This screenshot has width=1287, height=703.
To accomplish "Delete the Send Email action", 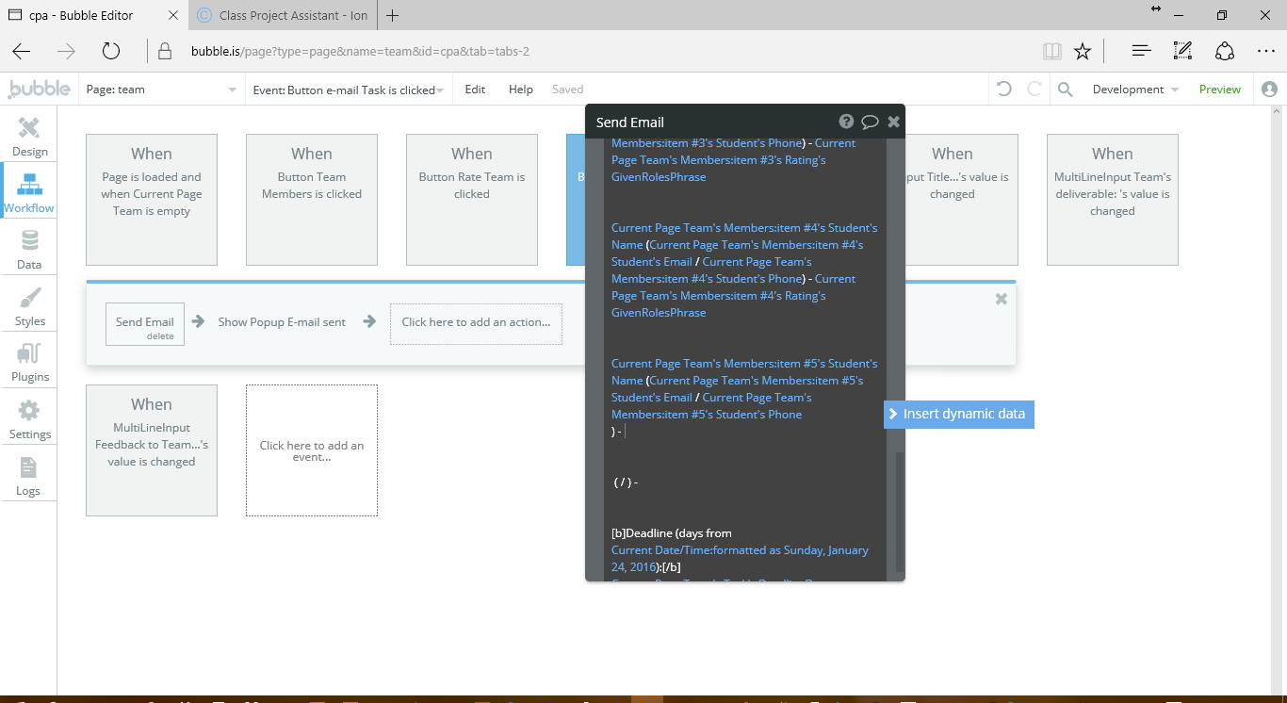I will [160, 336].
